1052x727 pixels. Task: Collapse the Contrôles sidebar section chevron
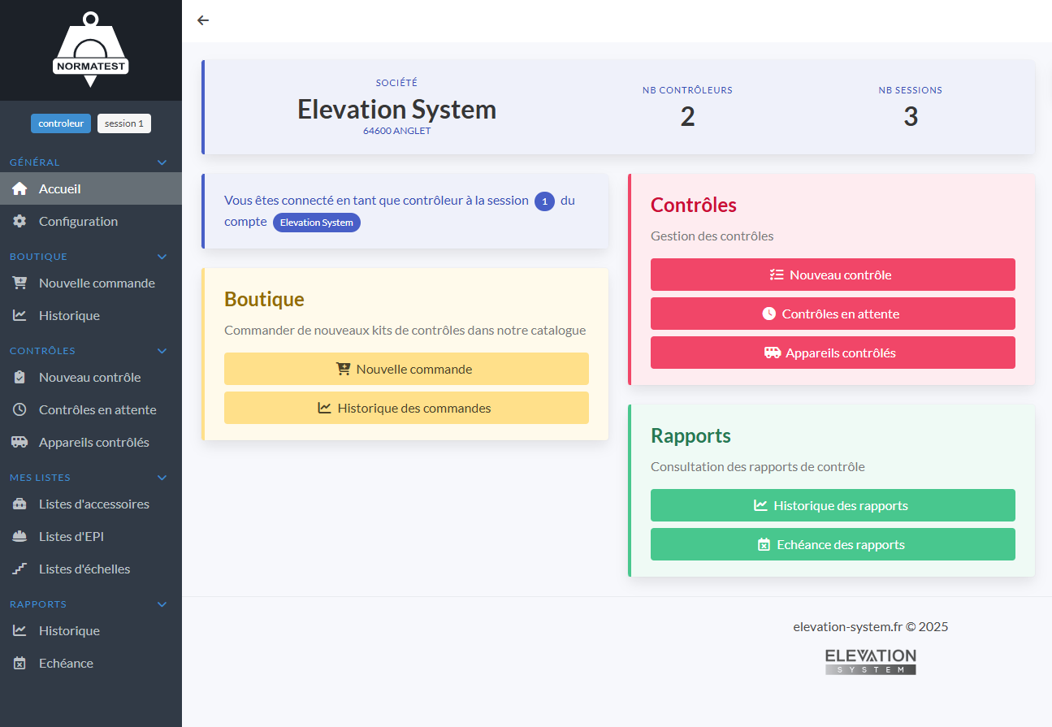pyautogui.click(x=162, y=351)
